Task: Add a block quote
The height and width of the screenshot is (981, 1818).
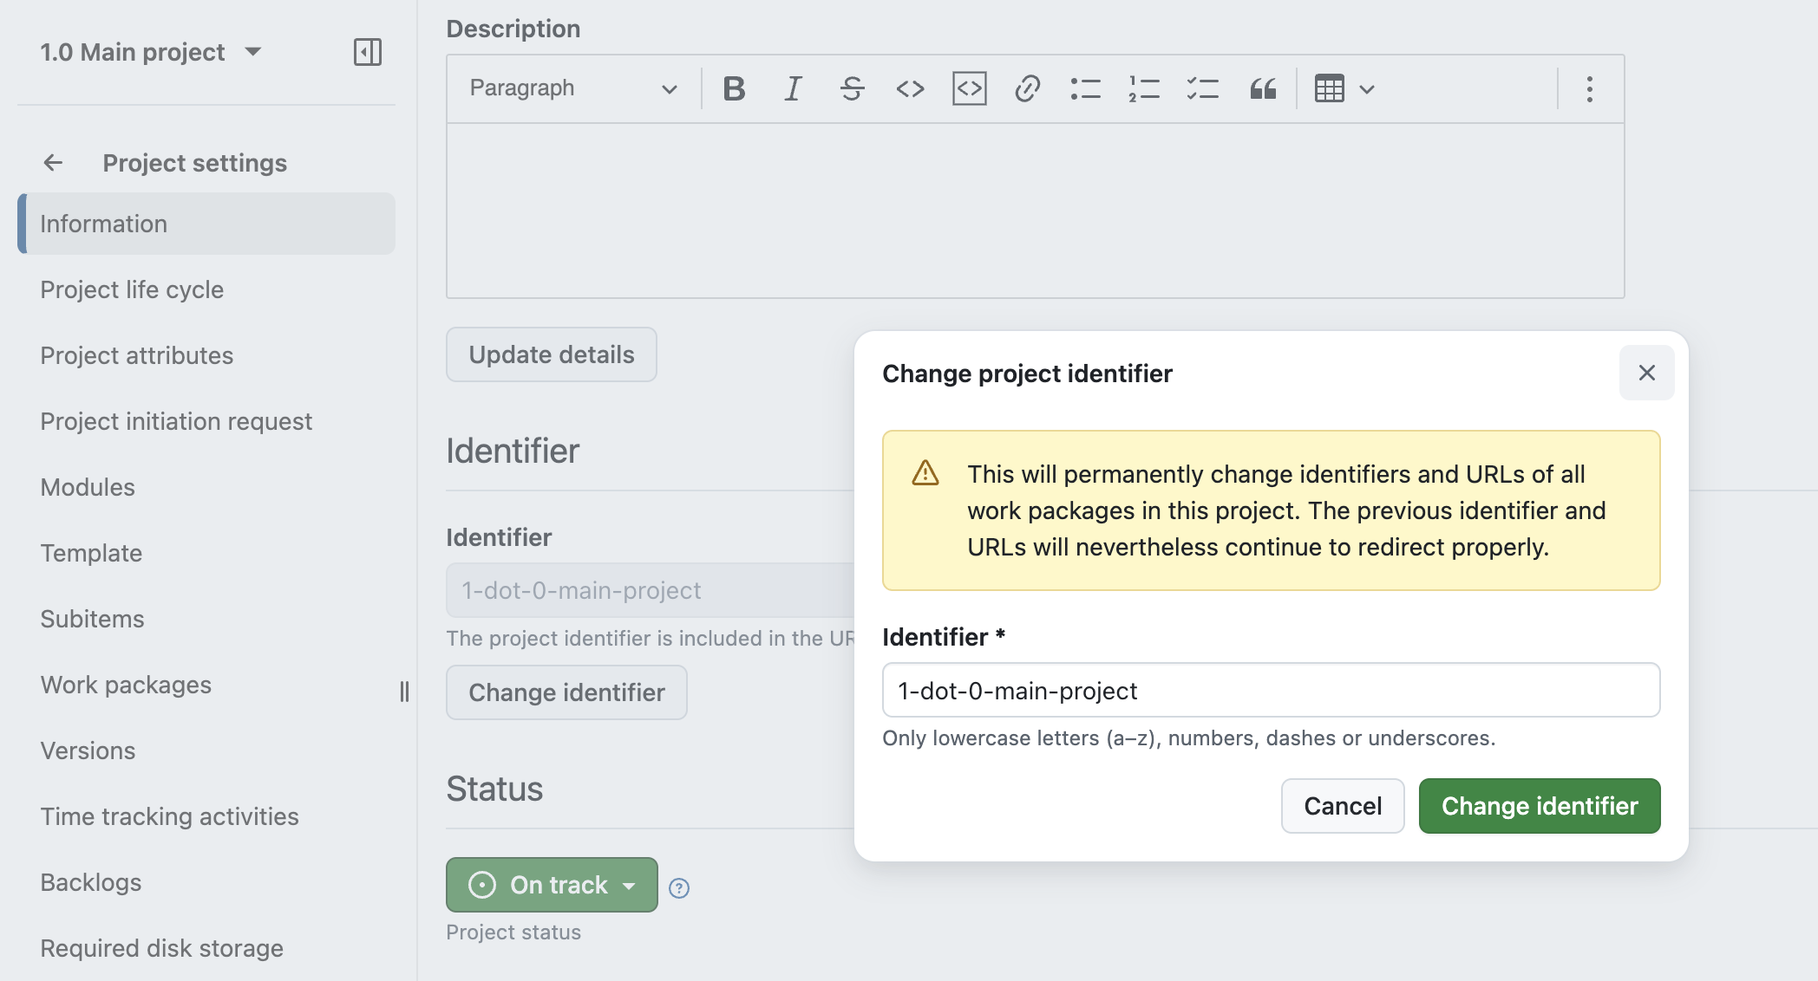Action: [1262, 88]
